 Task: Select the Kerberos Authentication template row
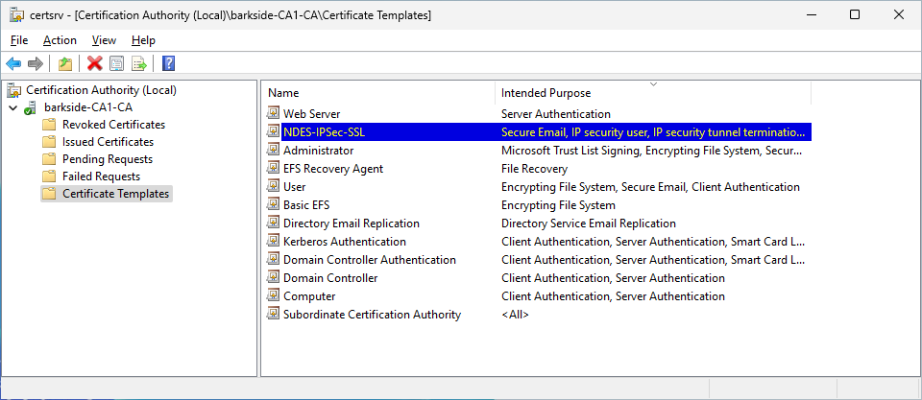344,242
